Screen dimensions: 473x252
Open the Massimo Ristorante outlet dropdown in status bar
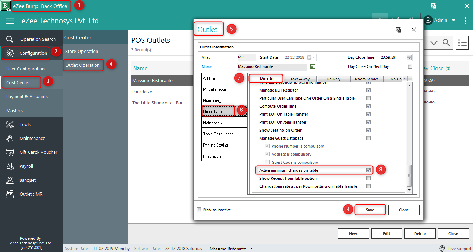click(251, 249)
